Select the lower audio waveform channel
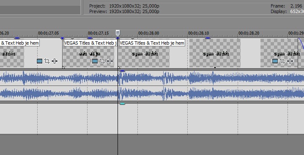The width and height of the screenshot is (304, 155). [152, 94]
